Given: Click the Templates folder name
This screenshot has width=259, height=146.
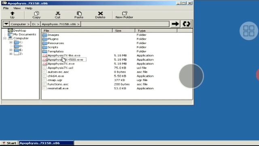Looking at the screenshot, I should pos(55,52).
